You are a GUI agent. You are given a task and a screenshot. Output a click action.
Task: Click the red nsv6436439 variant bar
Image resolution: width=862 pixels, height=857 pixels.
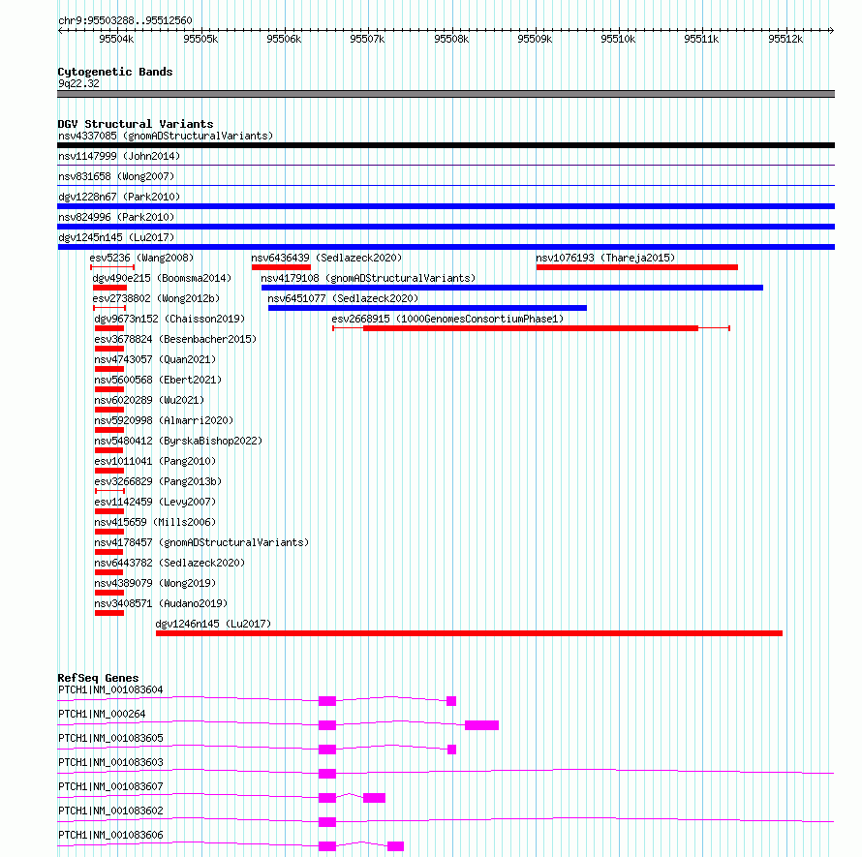[x=282, y=267]
